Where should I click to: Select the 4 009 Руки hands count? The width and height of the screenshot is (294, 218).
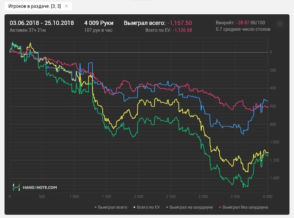(99, 23)
